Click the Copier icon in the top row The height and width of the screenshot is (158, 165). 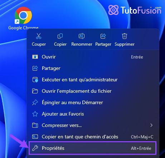tap(60, 36)
